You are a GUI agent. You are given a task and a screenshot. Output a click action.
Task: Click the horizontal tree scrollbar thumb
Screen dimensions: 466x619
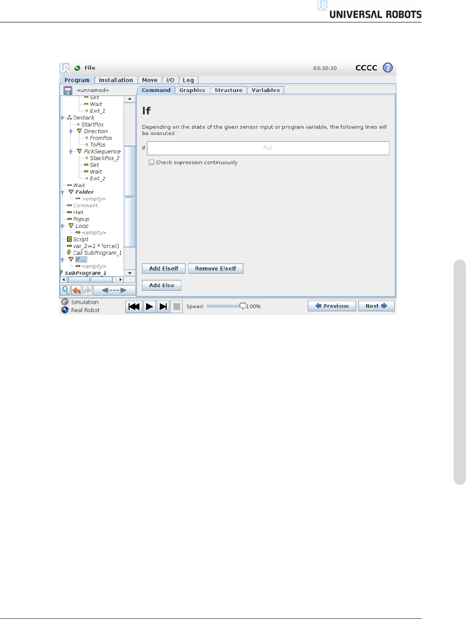[x=90, y=279]
